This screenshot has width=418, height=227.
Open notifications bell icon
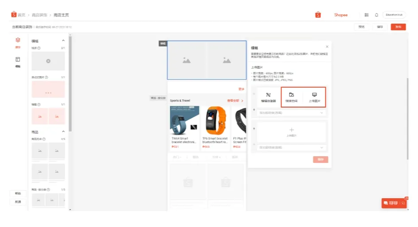coord(376,15)
